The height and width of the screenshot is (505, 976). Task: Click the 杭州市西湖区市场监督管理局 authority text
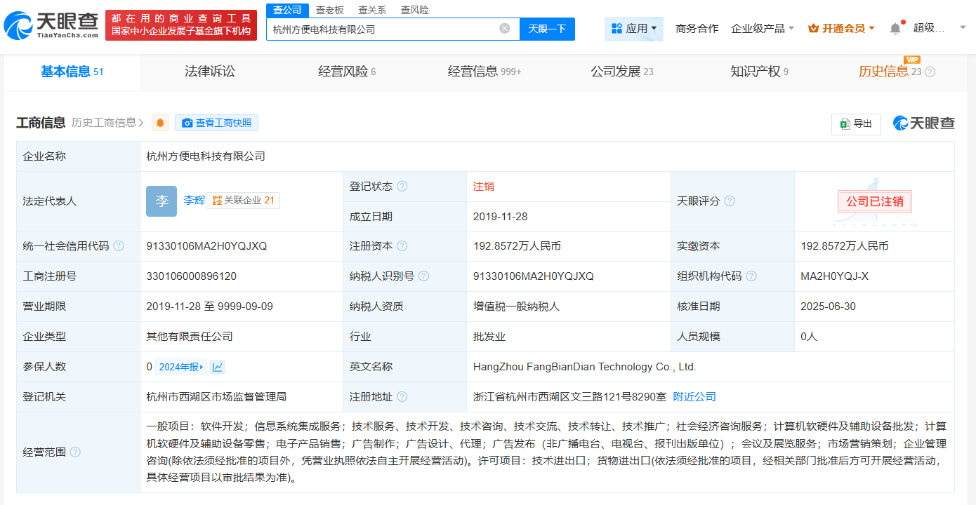tap(216, 397)
